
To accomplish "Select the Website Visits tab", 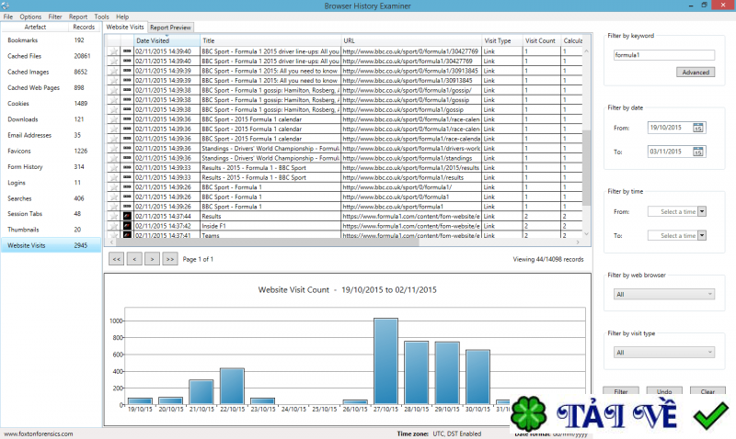I will point(125,27).
